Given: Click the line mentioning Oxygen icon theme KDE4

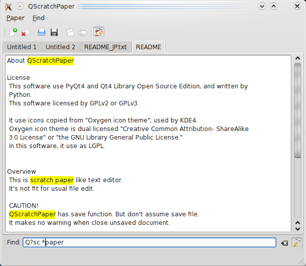Looking at the screenshot, I should click(103, 120).
